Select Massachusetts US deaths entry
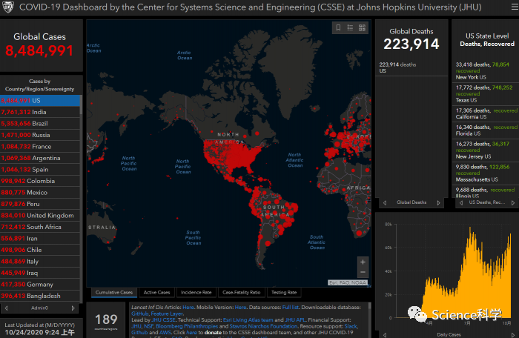519x338 pixels. click(x=485, y=173)
